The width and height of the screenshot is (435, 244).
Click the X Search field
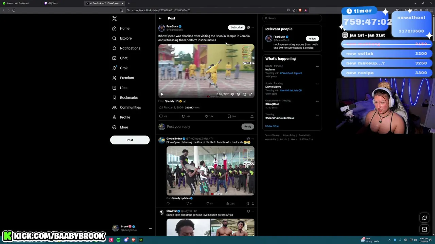(x=292, y=18)
